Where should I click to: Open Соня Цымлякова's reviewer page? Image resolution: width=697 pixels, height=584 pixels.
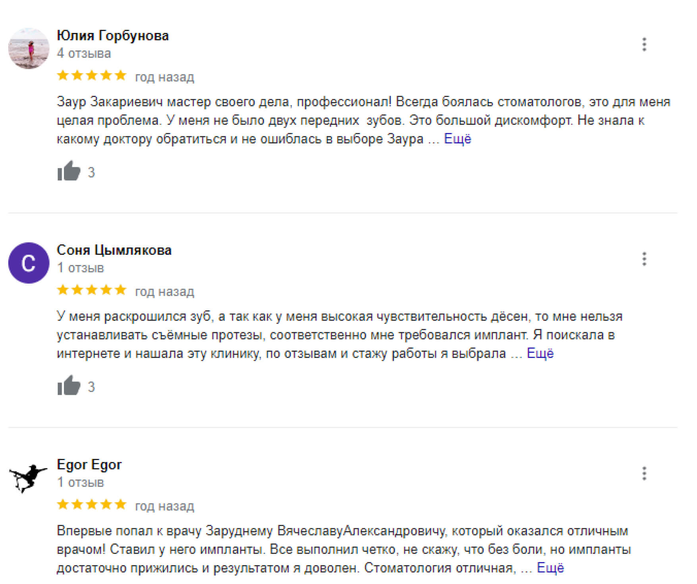[x=114, y=250]
